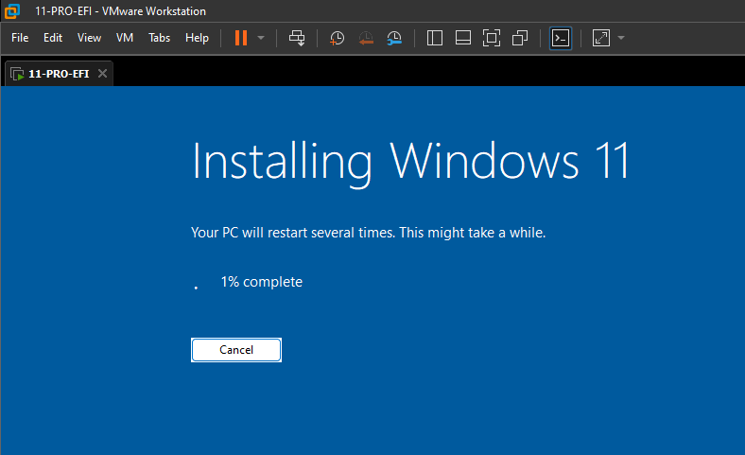Cancel the Windows 11 installation

coord(236,350)
